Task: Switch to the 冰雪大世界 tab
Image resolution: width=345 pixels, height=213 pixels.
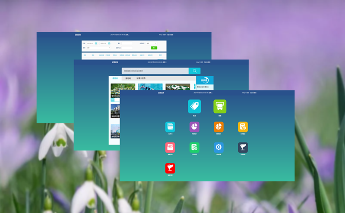Action: [141, 78]
